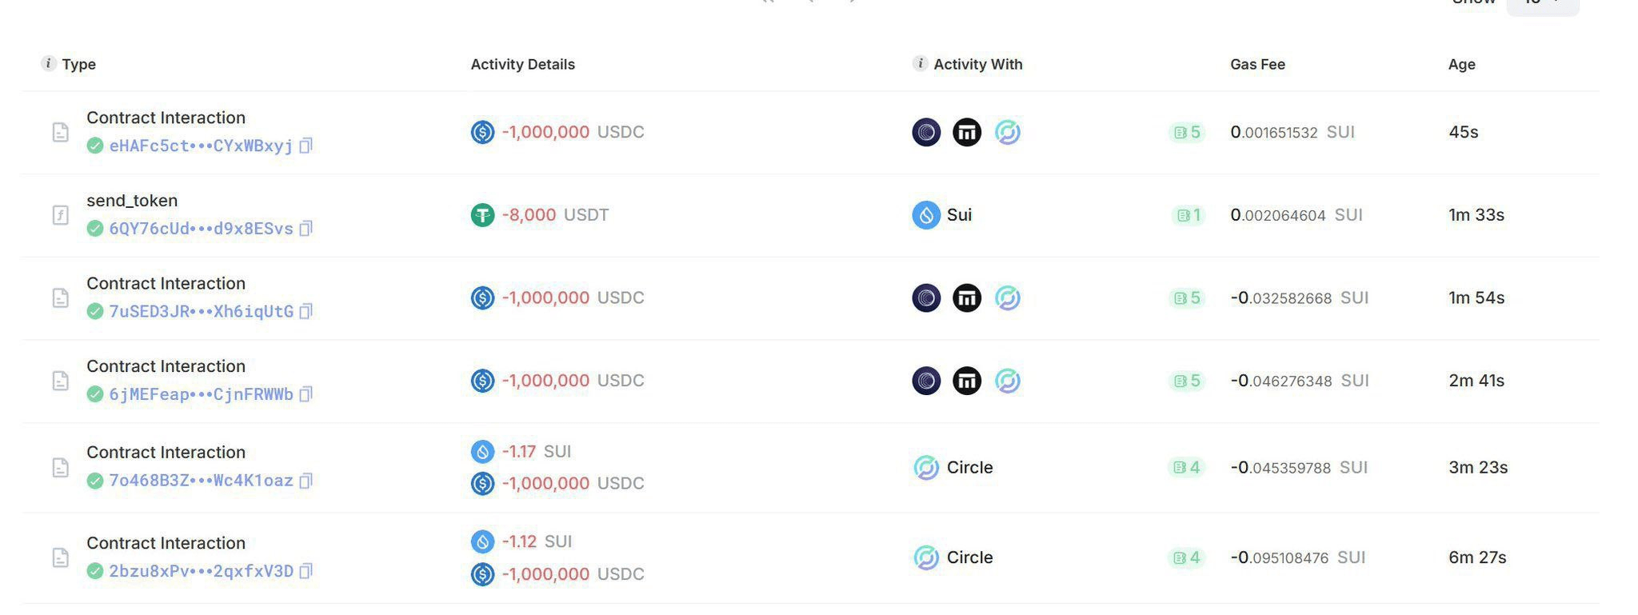Copy transaction hash eHAFc5ct•••CYxWBxyj
Screen dimensions: 1638x615
306,146
